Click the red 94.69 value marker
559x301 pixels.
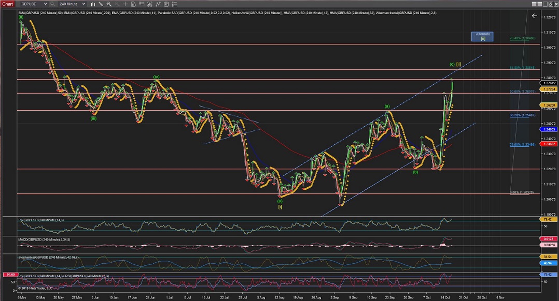coord(10,275)
